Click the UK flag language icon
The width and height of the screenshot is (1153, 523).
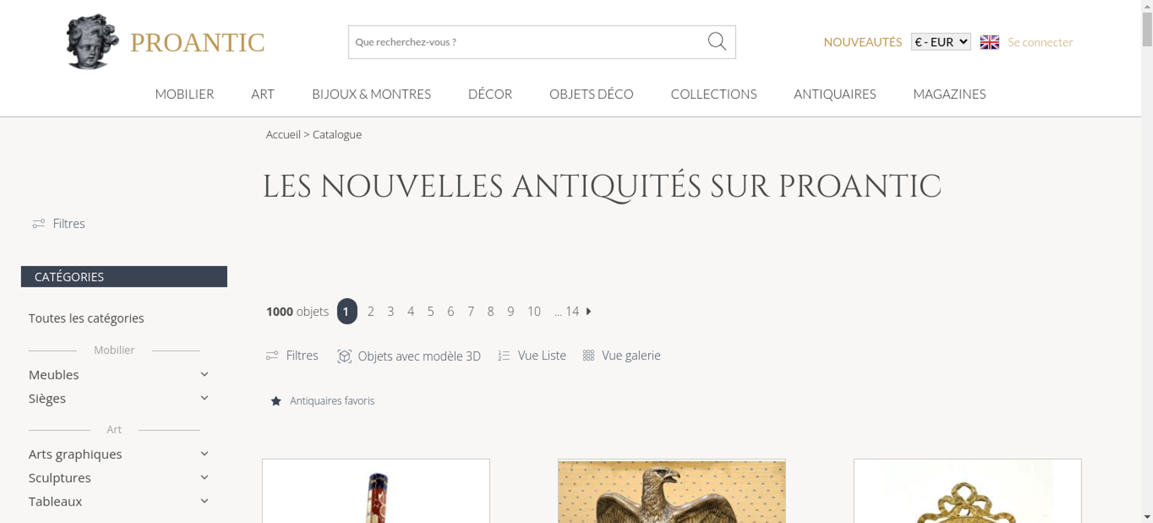[989, 42]
